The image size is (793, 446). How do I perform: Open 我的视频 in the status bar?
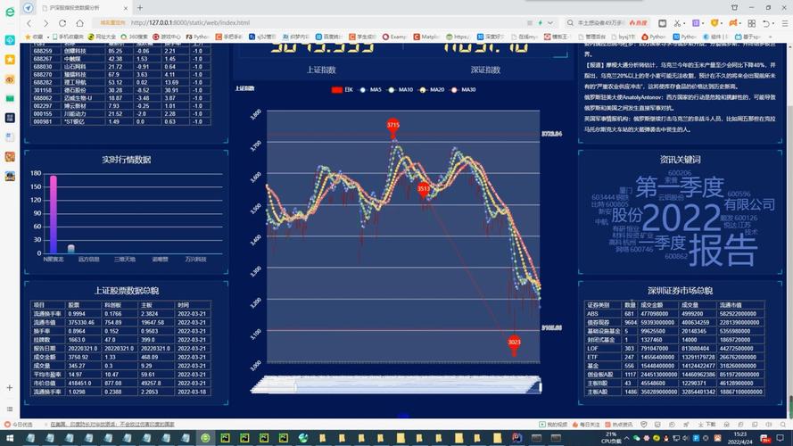553,425
